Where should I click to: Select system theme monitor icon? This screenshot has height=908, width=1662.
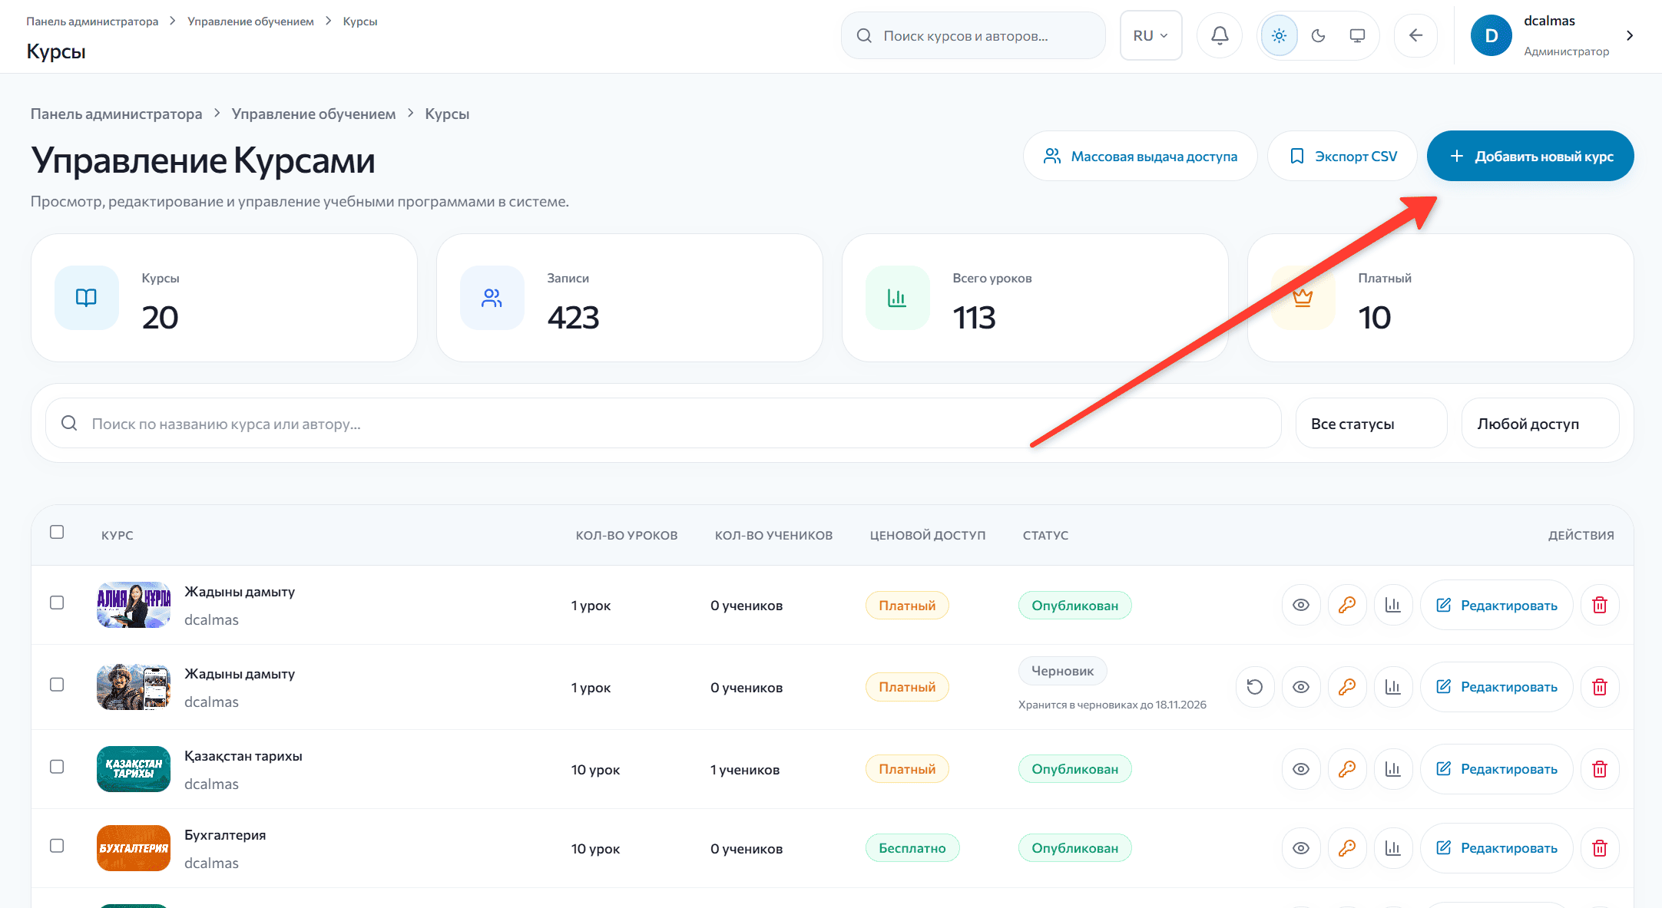1357,35
